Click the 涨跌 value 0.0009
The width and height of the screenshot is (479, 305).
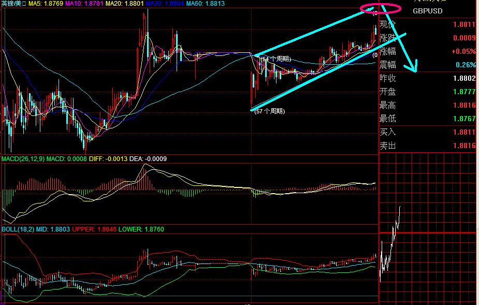[465, 38]
